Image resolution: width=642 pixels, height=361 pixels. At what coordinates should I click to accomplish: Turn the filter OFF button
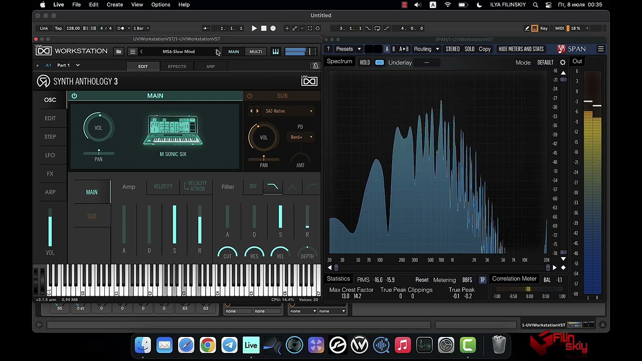pyautogui.click(x=253, y=187)
